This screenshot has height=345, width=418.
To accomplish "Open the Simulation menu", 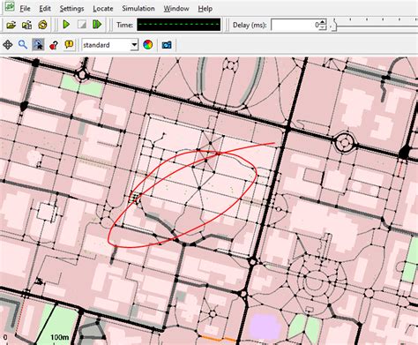I will coord(138,9).
